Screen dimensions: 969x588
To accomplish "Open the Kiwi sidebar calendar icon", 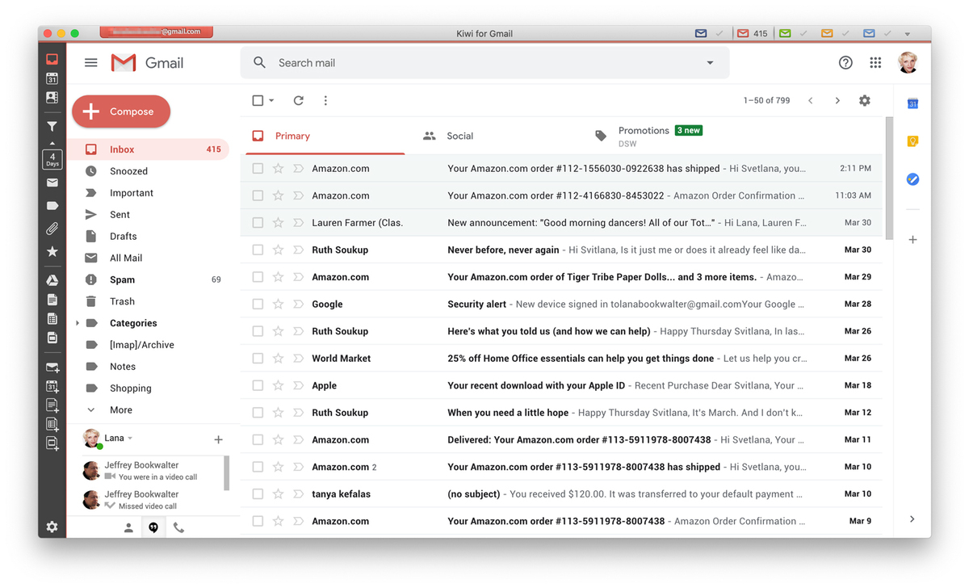I will point(52,78).
